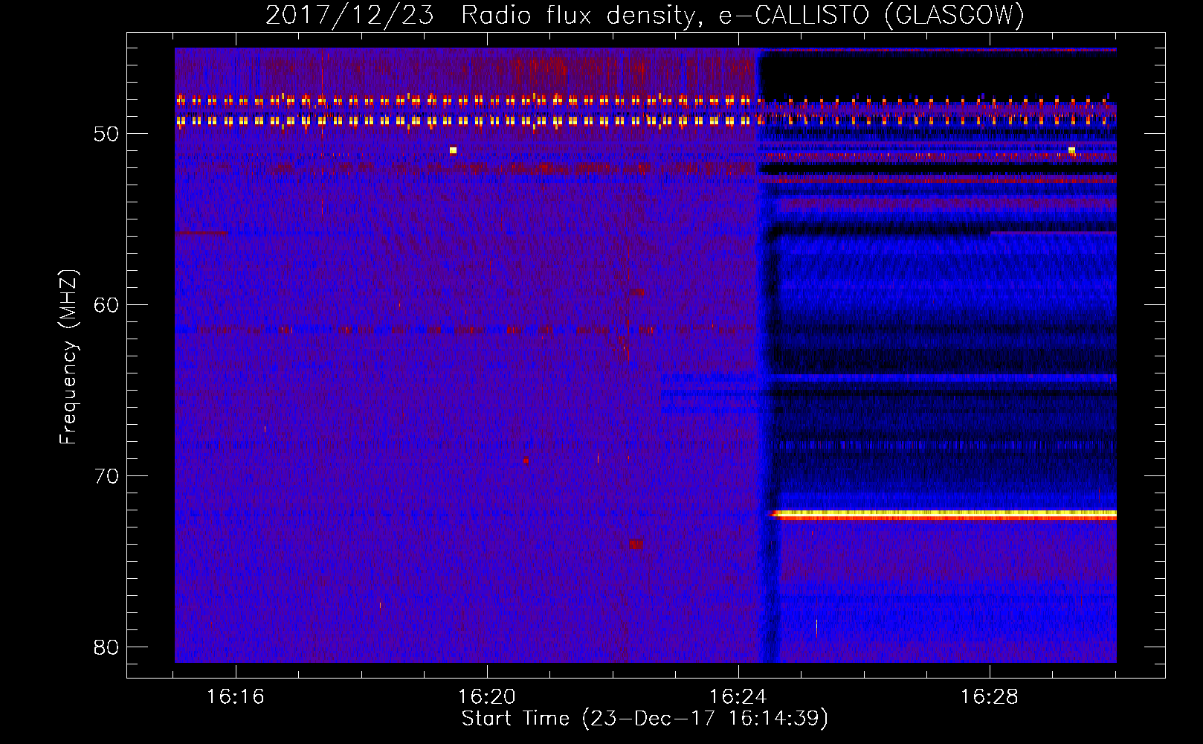
Task: Click the 16:24 time tick label
Action: (x=738, y=697)
